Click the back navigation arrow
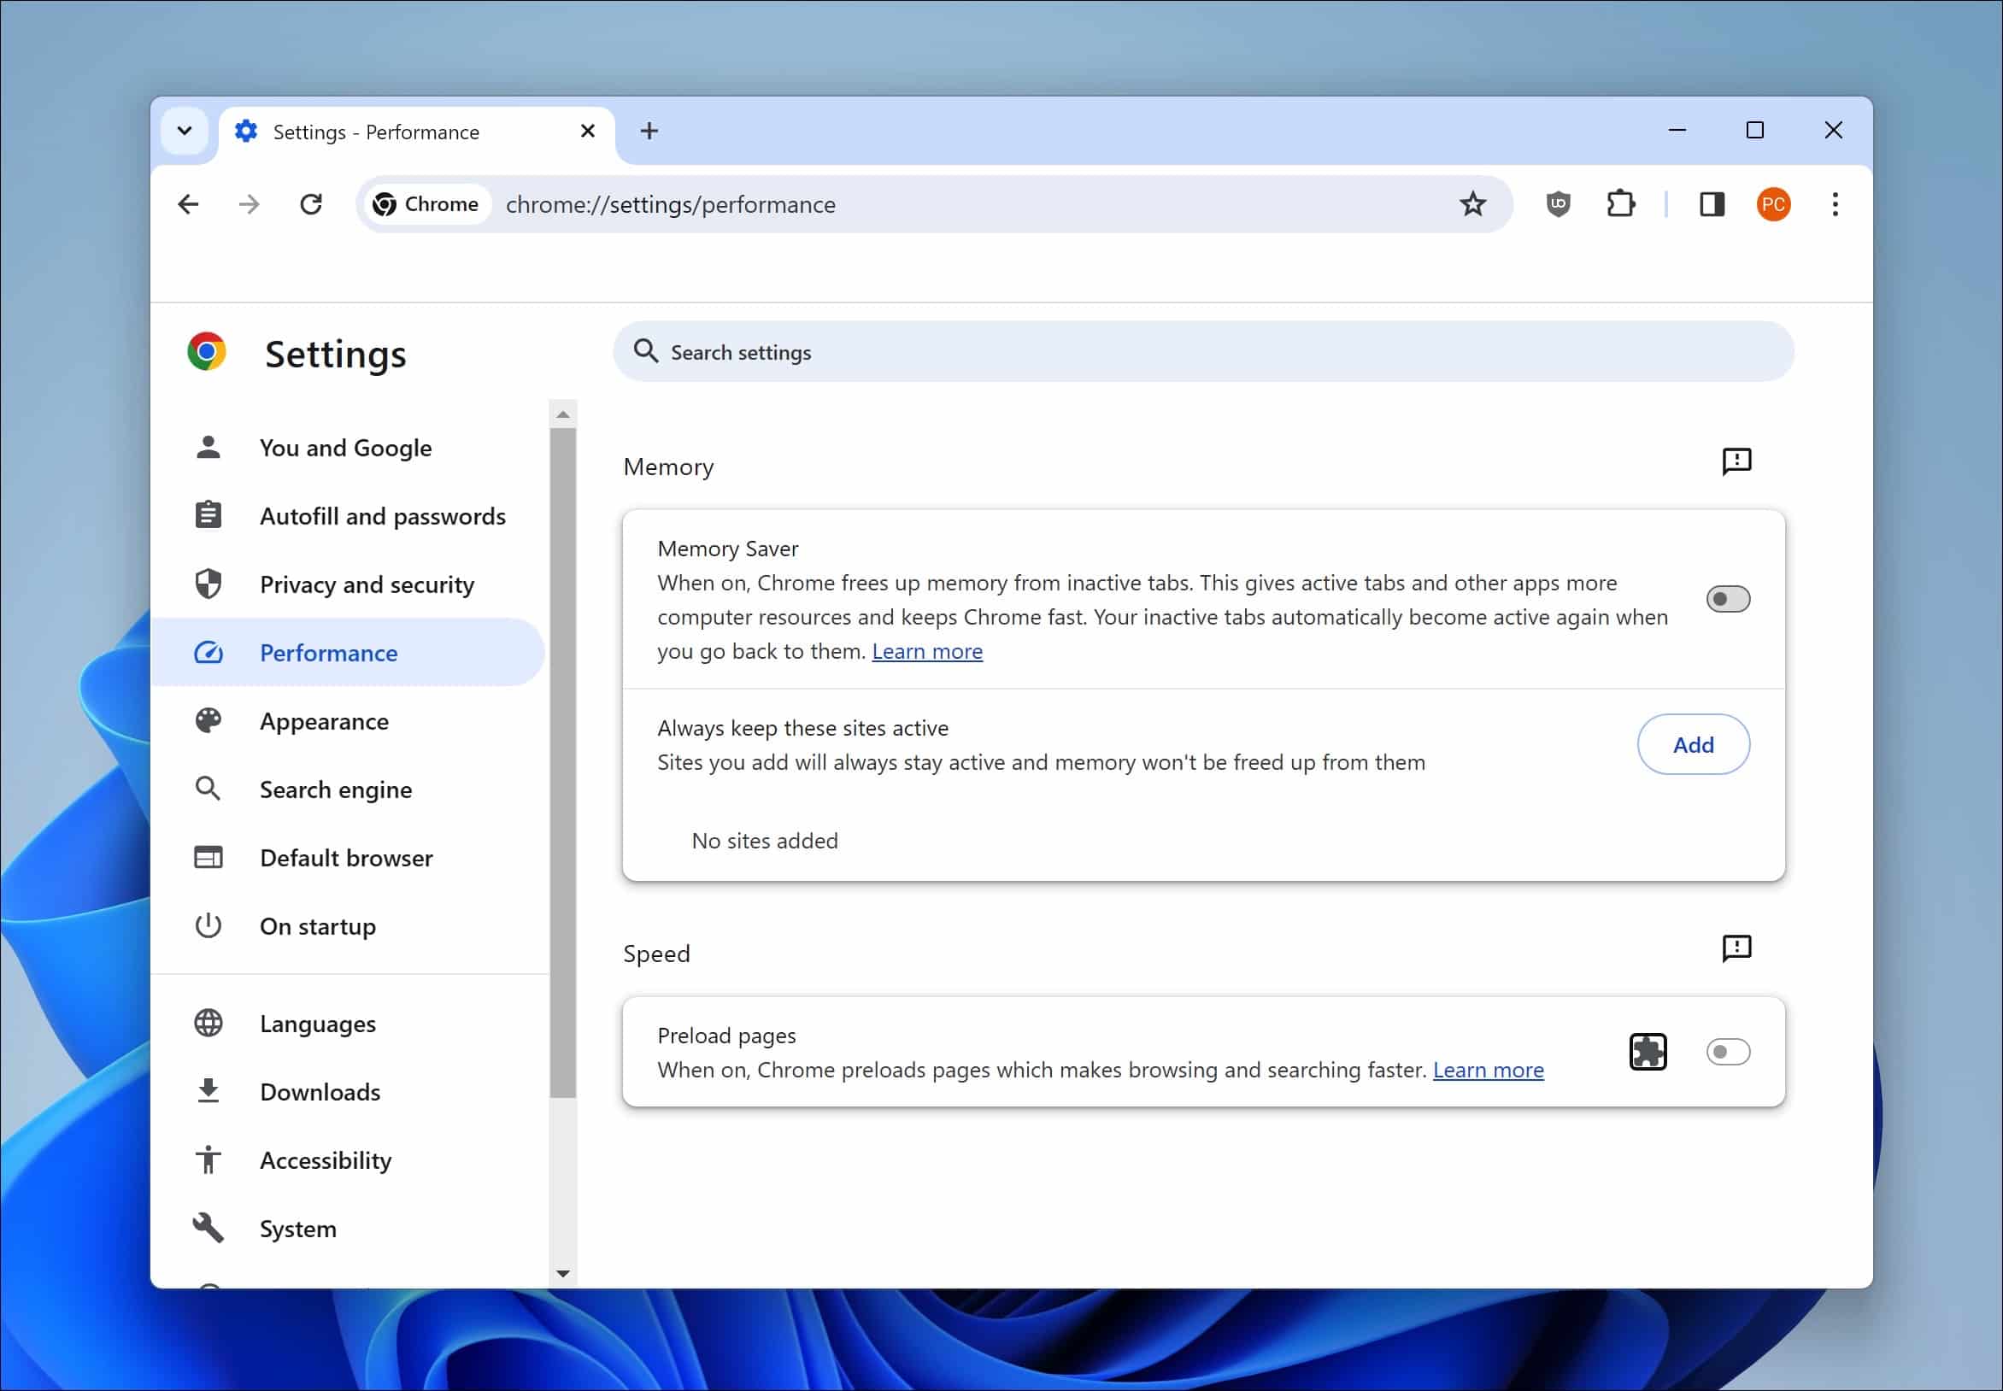Screen dimensions: 2003x1391 (188, 204)
